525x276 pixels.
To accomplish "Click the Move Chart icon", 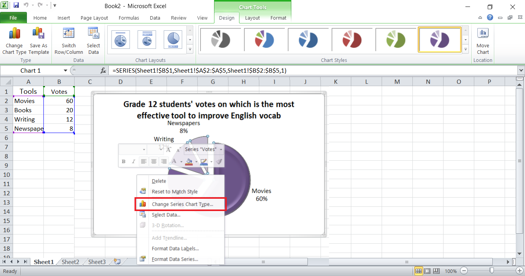I will (x=483, y=34).
